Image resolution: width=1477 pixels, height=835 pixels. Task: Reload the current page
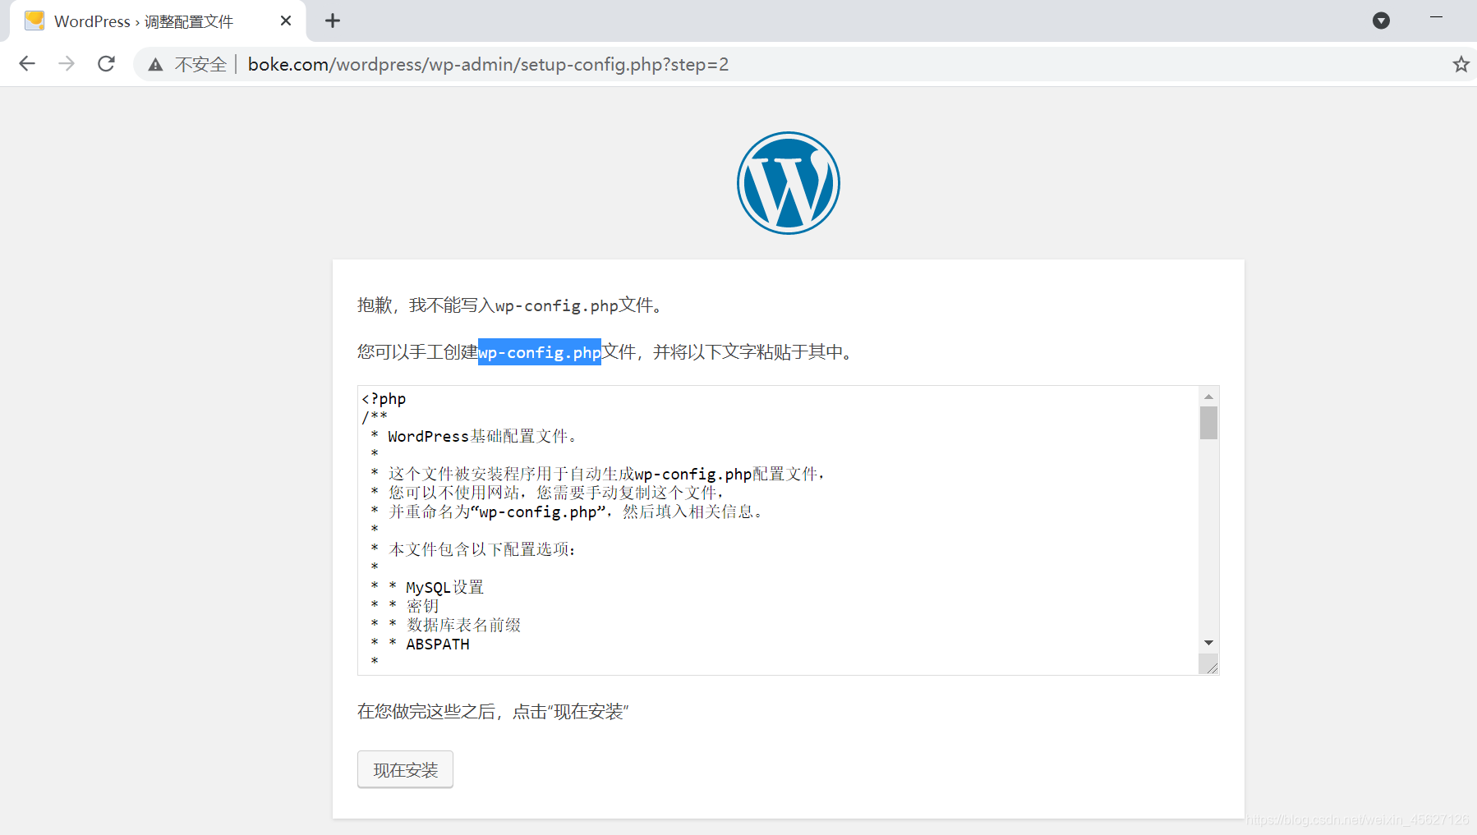click(106, 64)
